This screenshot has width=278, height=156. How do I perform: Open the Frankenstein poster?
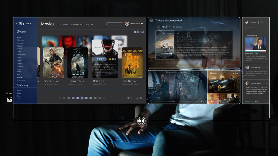click(78, 63)
